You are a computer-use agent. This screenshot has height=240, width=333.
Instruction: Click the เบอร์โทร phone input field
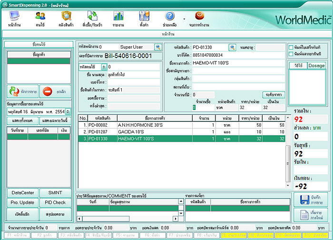click(134, 82)
